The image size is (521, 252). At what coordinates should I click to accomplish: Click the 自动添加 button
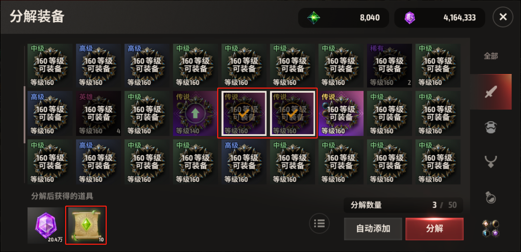pos(373,229)
